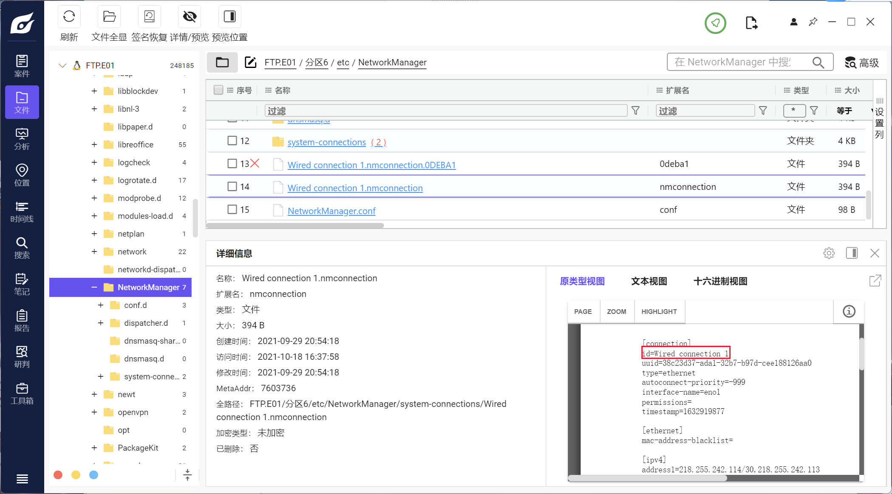Click the user account icon

coord(793,22)
